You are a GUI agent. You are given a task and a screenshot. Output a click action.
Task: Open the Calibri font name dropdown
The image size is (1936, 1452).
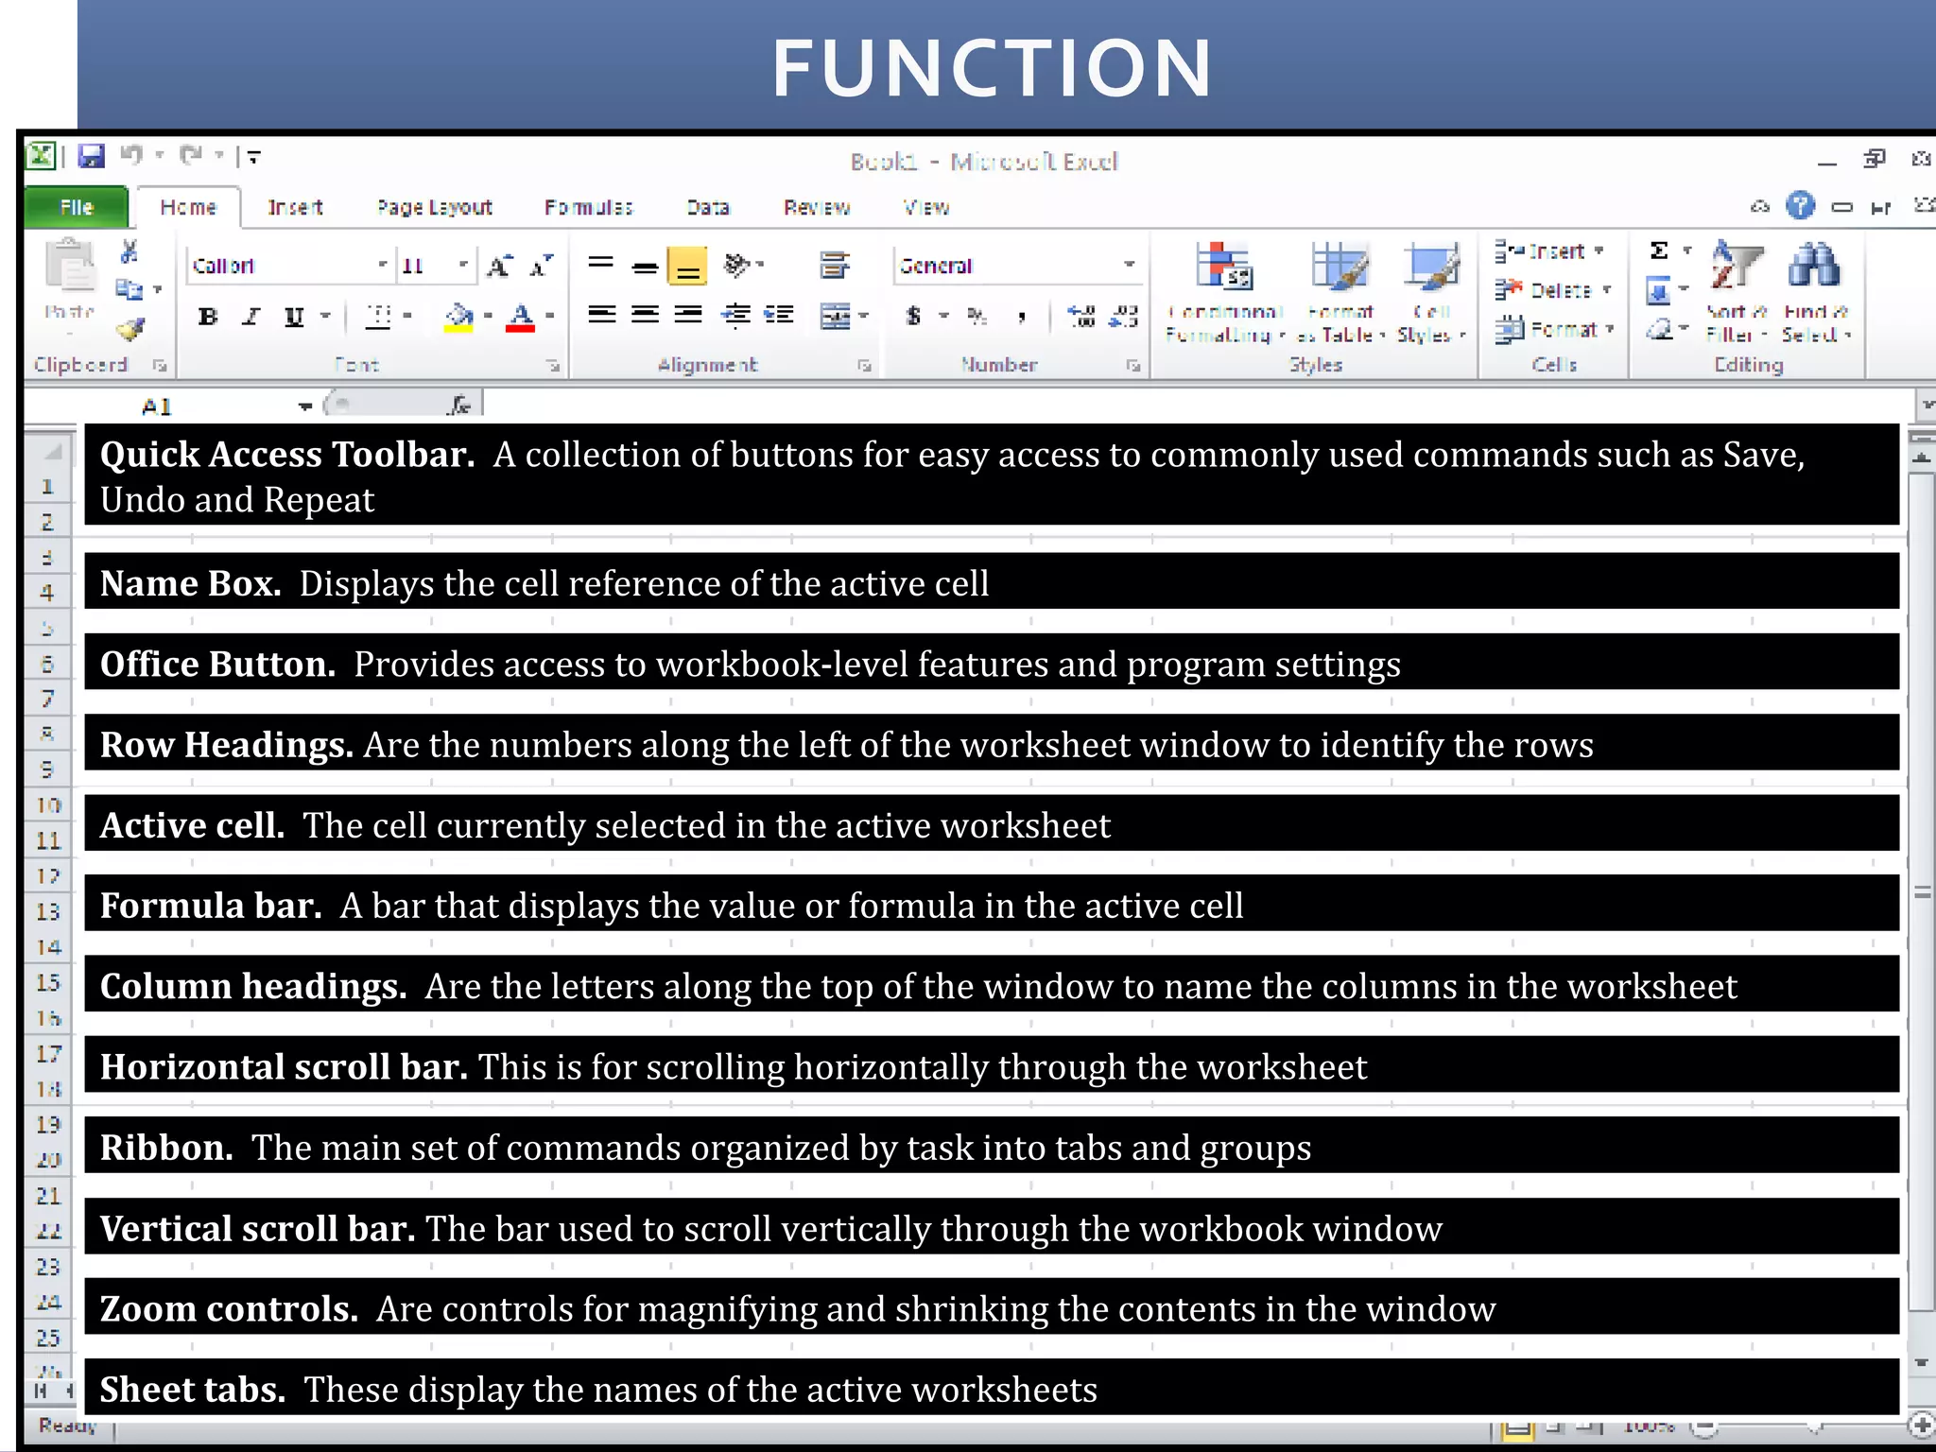pyautogui.click(x=383, y=266)
